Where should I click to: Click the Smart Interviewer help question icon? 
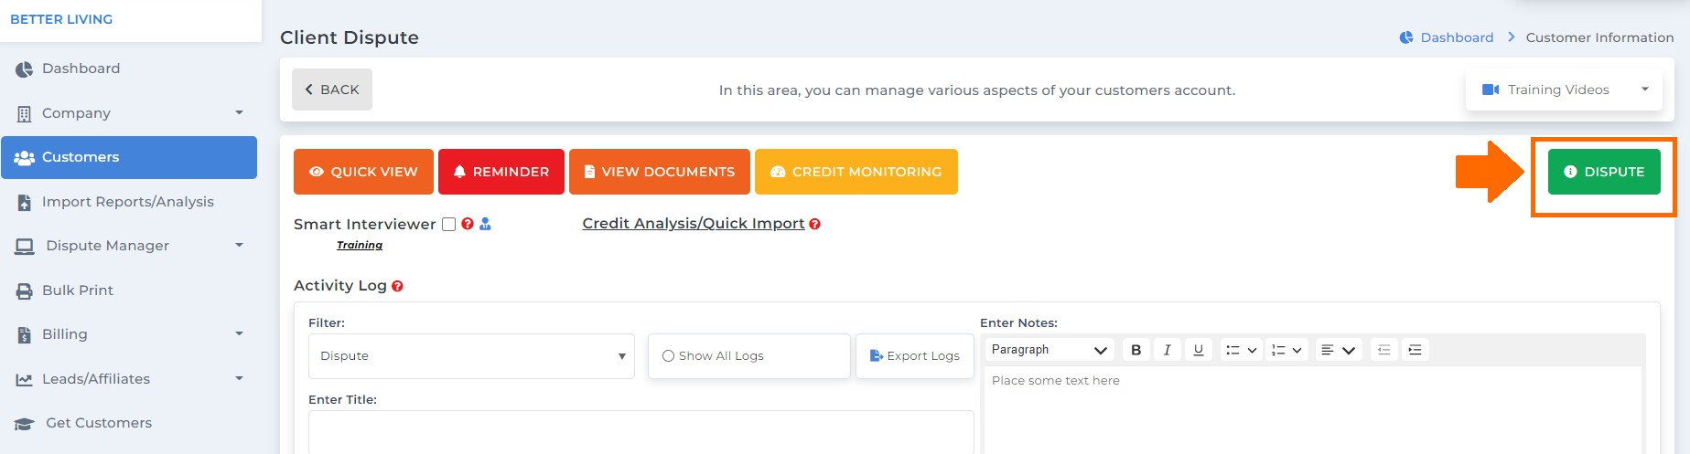468,224
